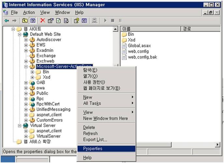The width and height of the screenshot is (224, 163).
Task: Collapse the Virtual Server node
Action: tap(20, 126)
